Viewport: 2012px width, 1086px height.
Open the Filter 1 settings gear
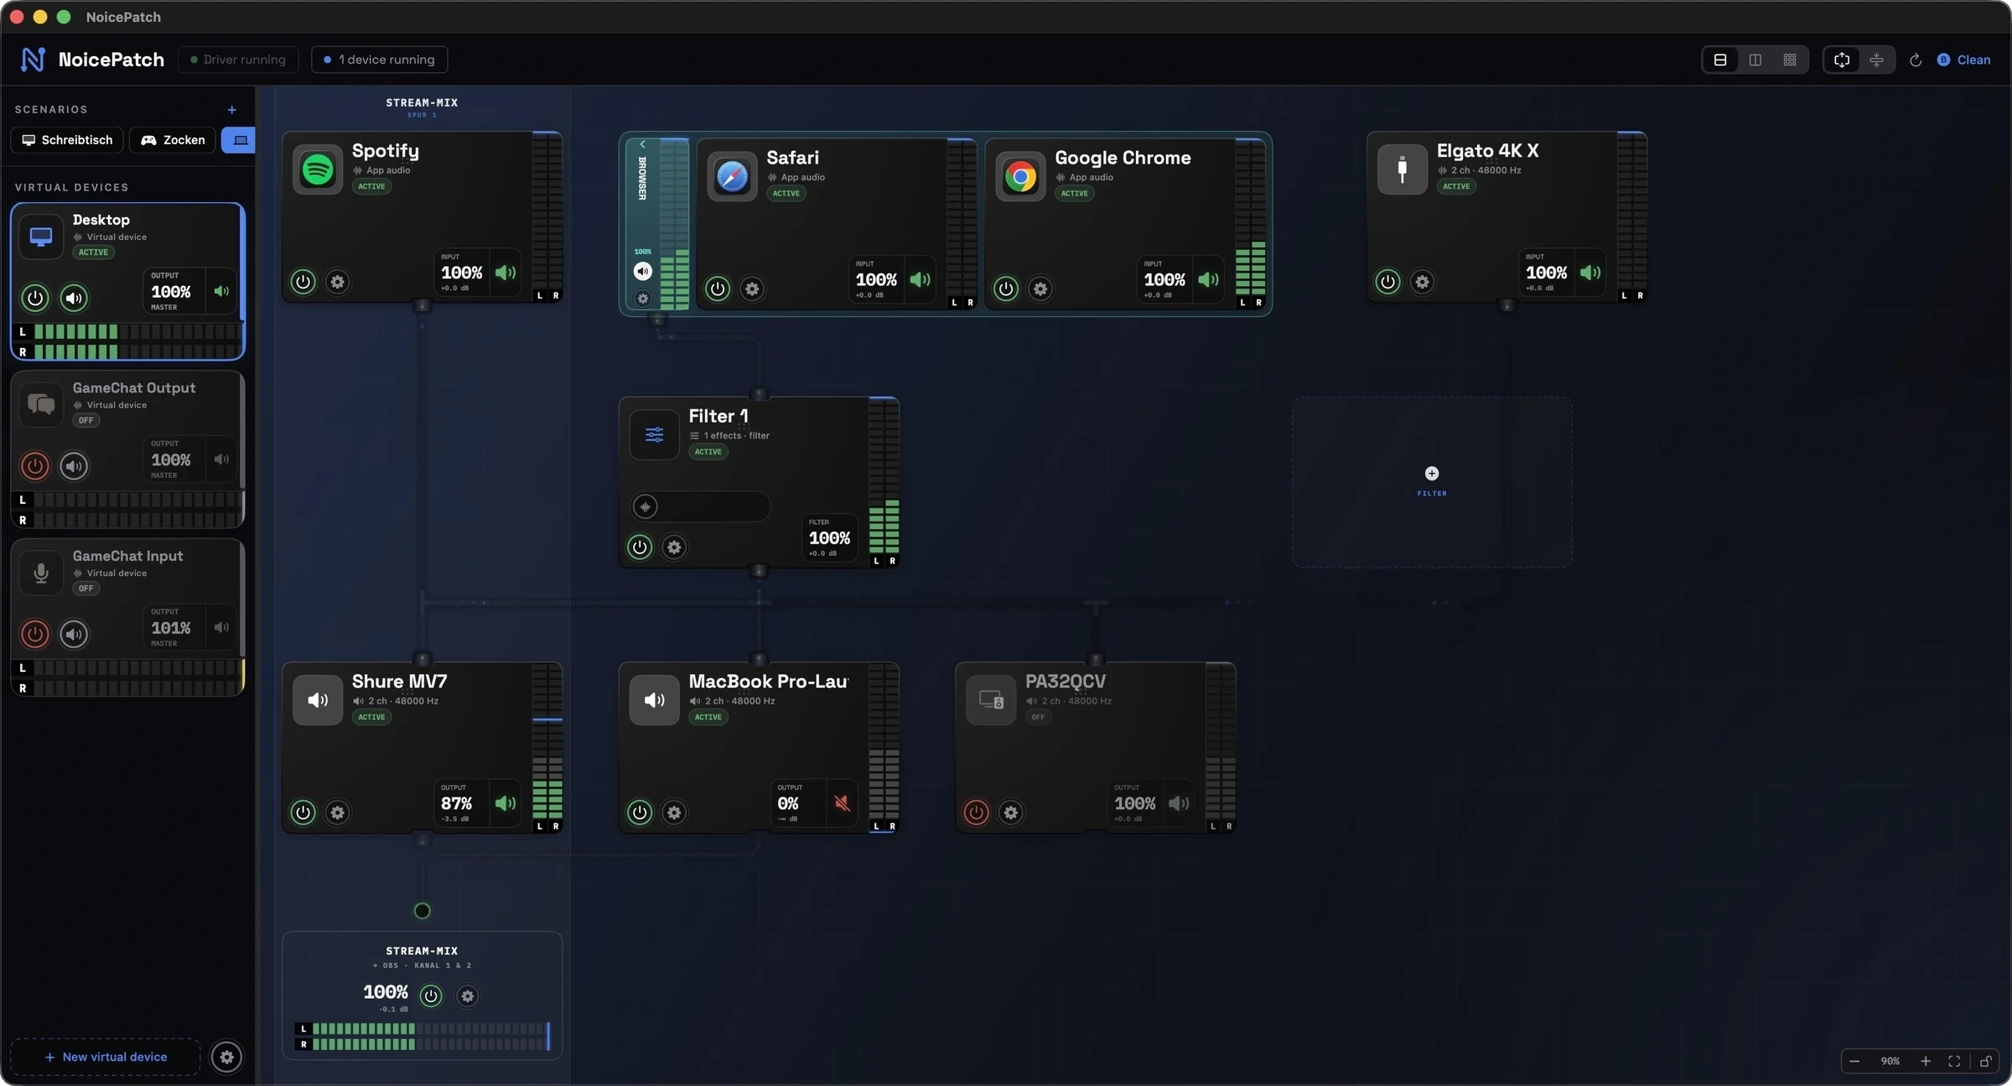(674, 548)
